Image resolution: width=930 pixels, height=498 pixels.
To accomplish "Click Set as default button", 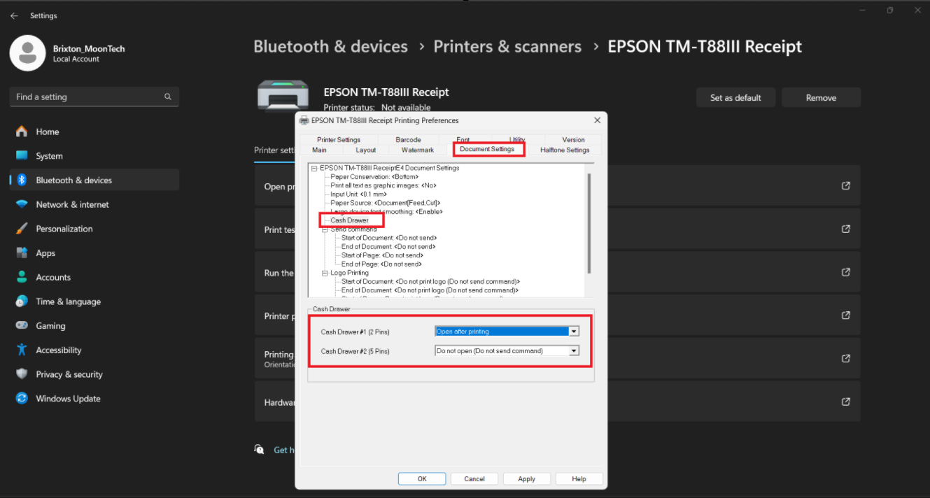I will click(735, 98).
